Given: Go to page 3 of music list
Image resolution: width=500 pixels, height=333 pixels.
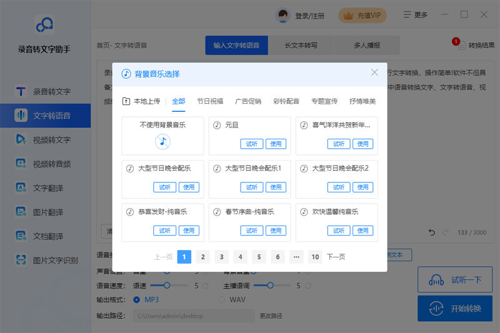Looking at the screenshot, I should [222, 257].
